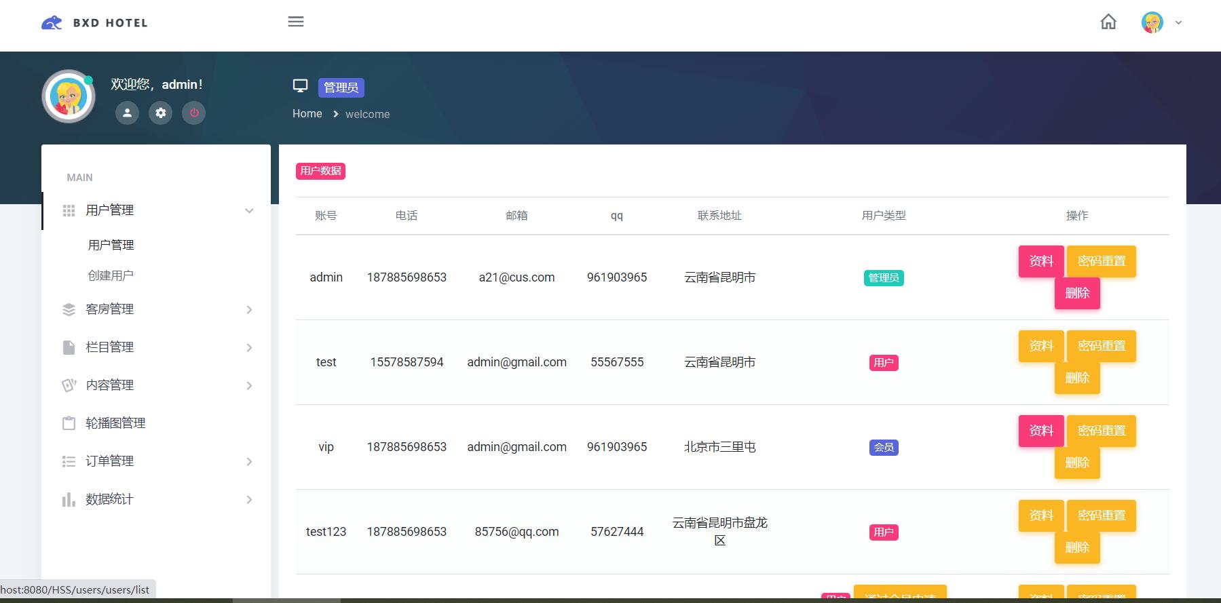Screen dimensions: 1221x603
Task: Click the 85756@qq.com email cell
Action: pos(516,532)
